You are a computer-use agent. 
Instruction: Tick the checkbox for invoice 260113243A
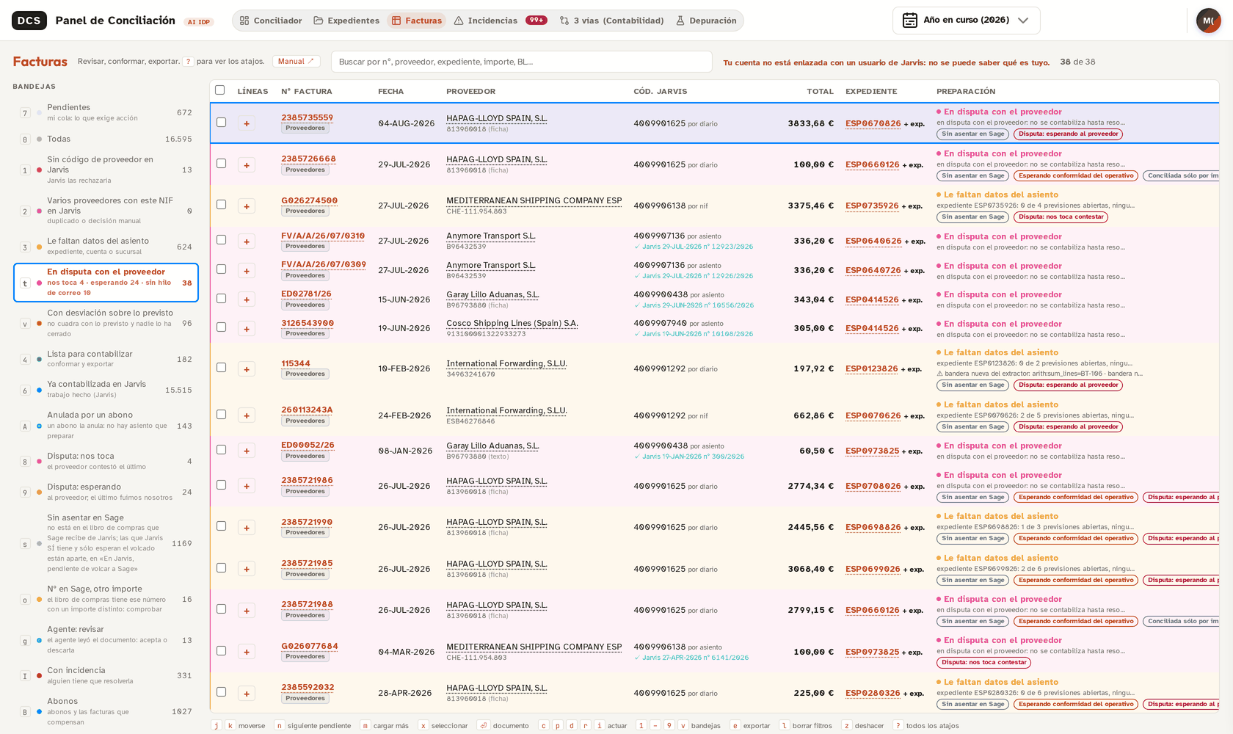pyautogui.click(x=221, y=415)
